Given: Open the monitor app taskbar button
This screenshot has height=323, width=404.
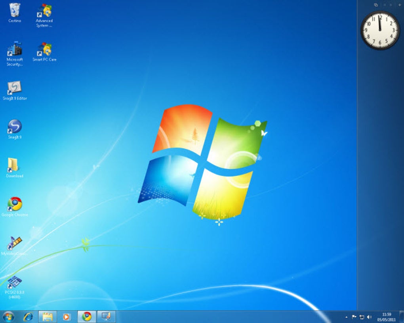Looking at the screenshot, I should [106, 317].
